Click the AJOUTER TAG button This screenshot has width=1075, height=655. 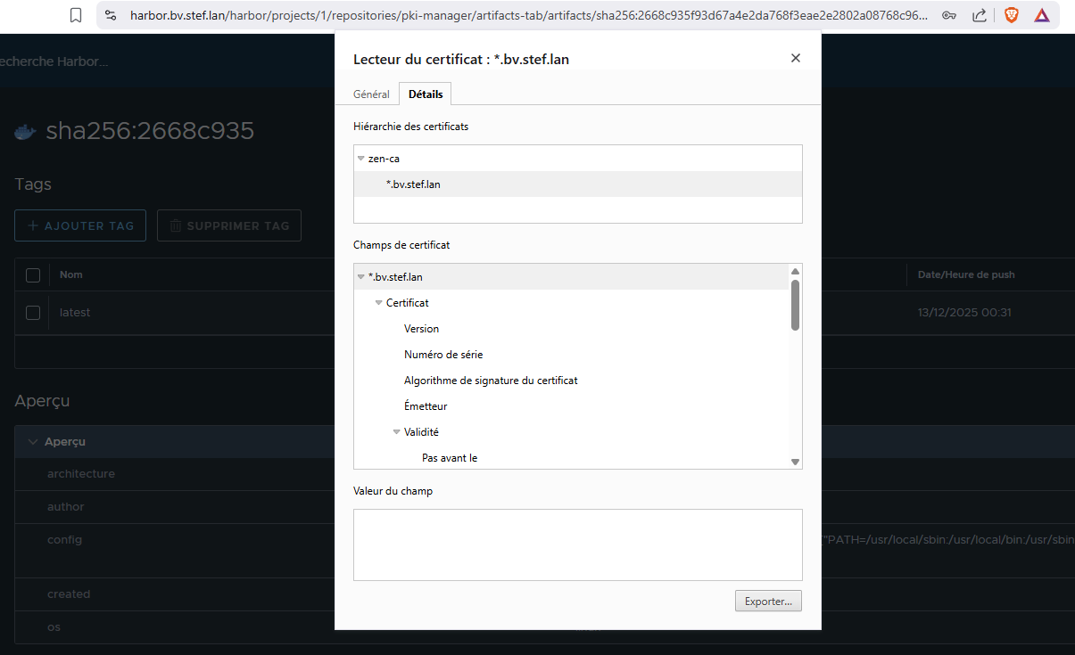(x=80, y=226)
